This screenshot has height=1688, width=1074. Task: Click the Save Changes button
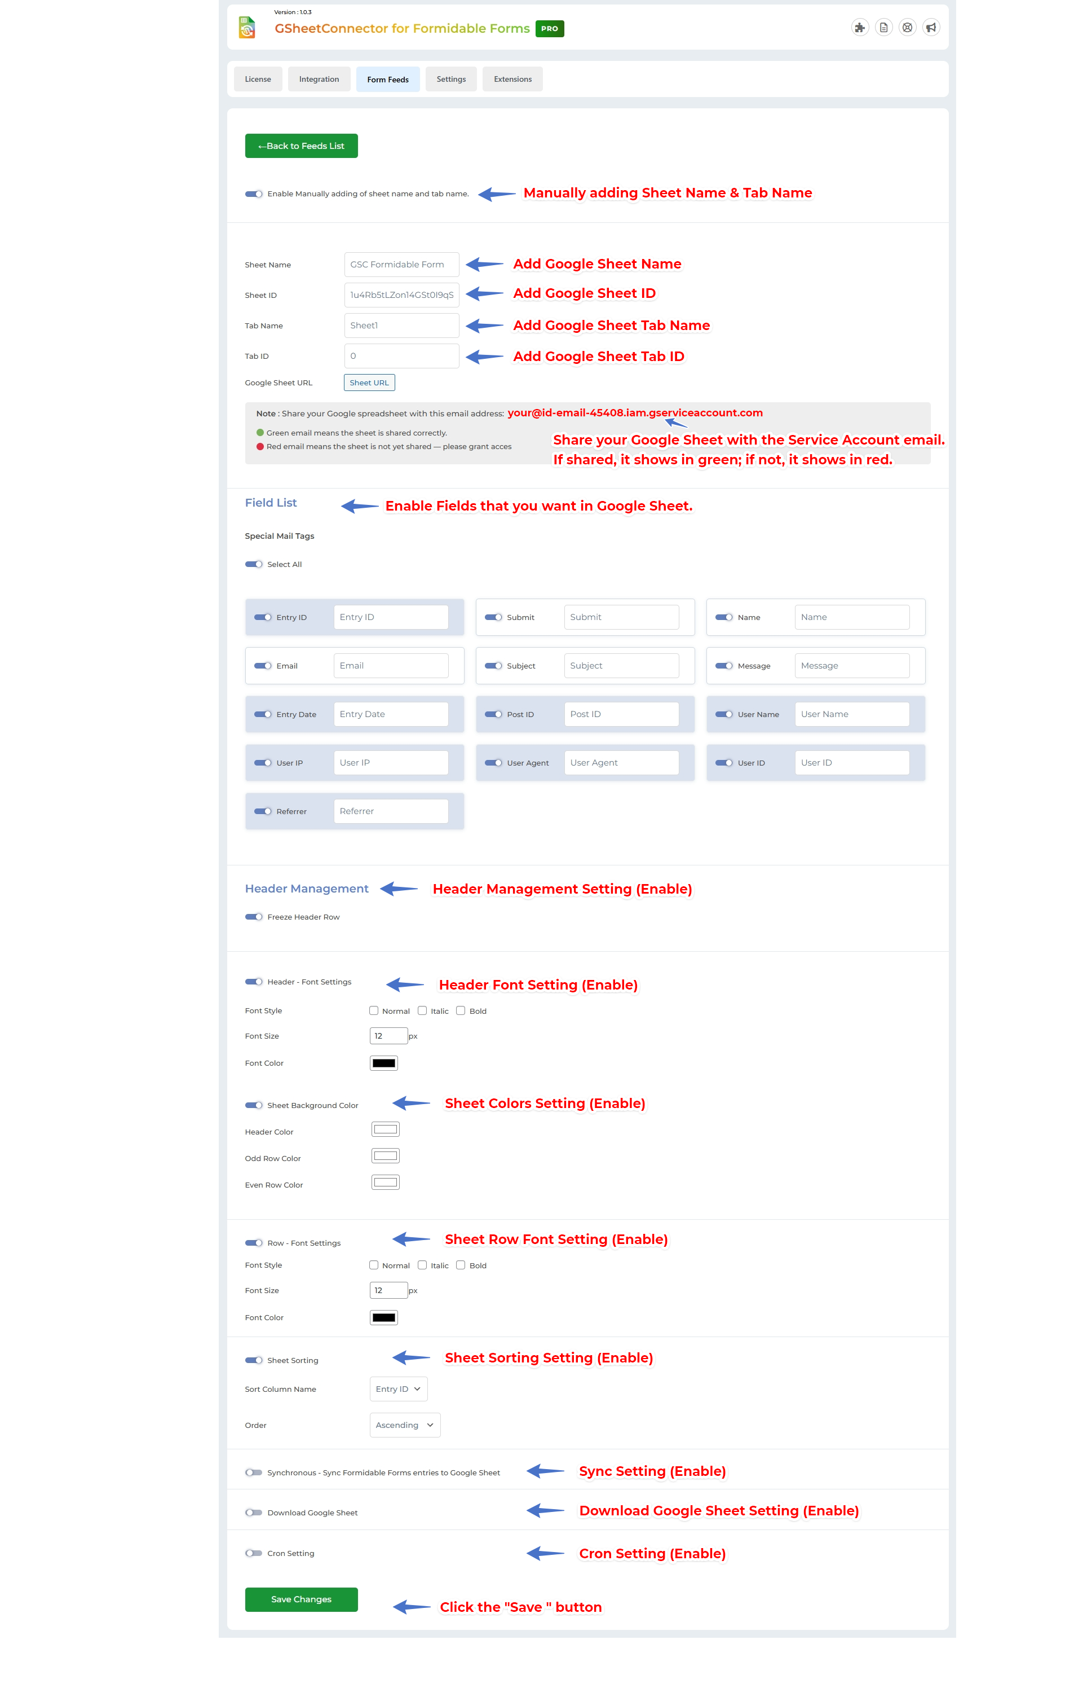click(x=301, y=1599)
